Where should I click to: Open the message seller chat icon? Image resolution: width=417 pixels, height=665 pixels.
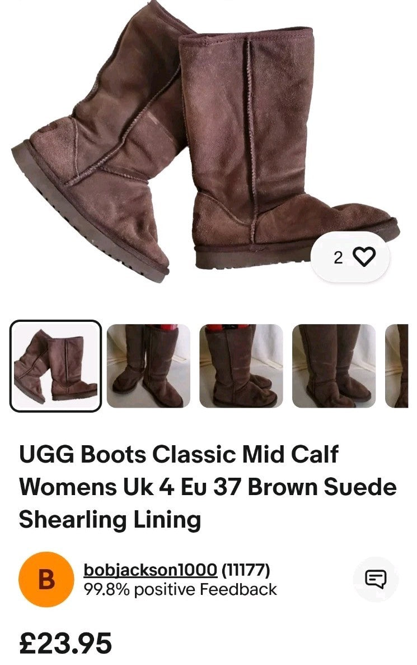[x=376, y=579]
